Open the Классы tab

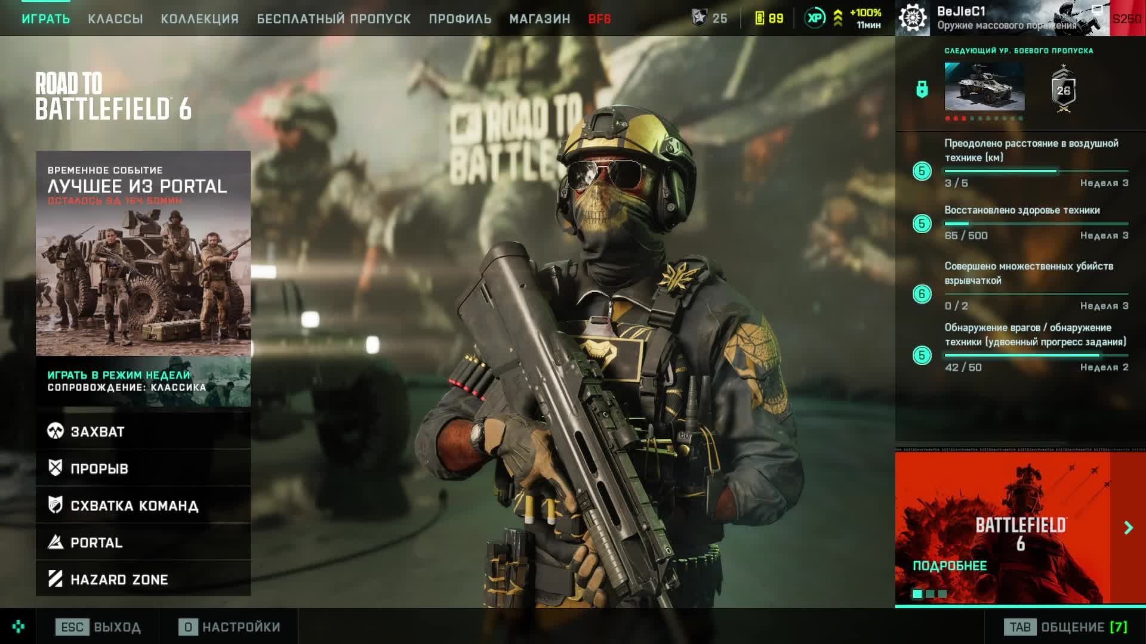coord(115,19)
